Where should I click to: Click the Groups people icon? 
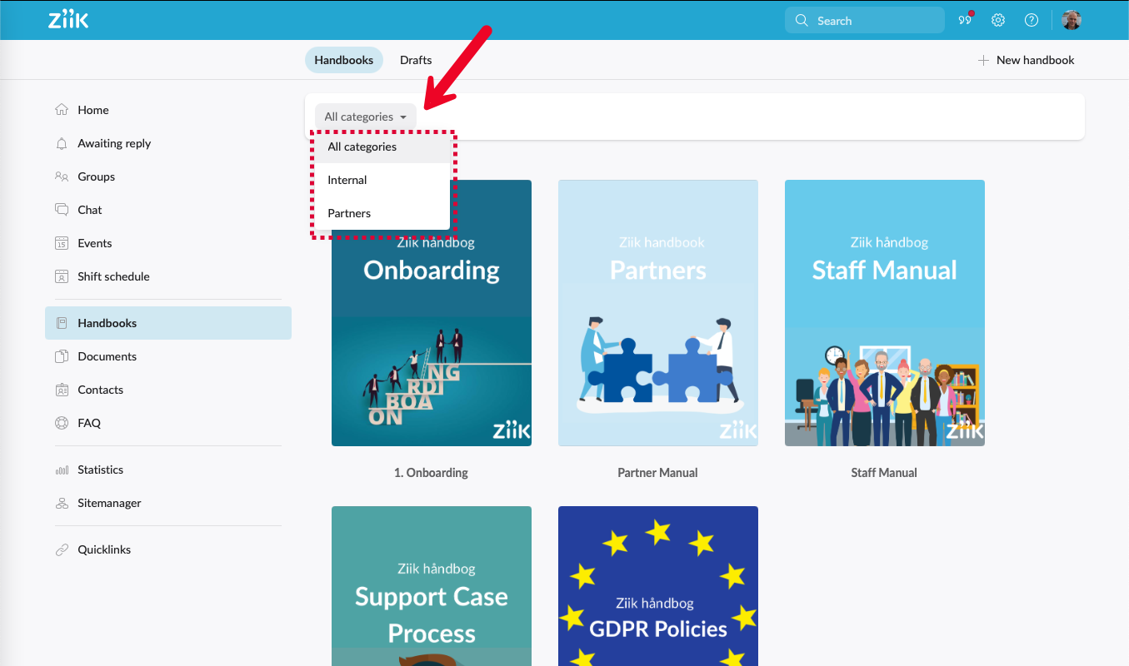point(62,176)
